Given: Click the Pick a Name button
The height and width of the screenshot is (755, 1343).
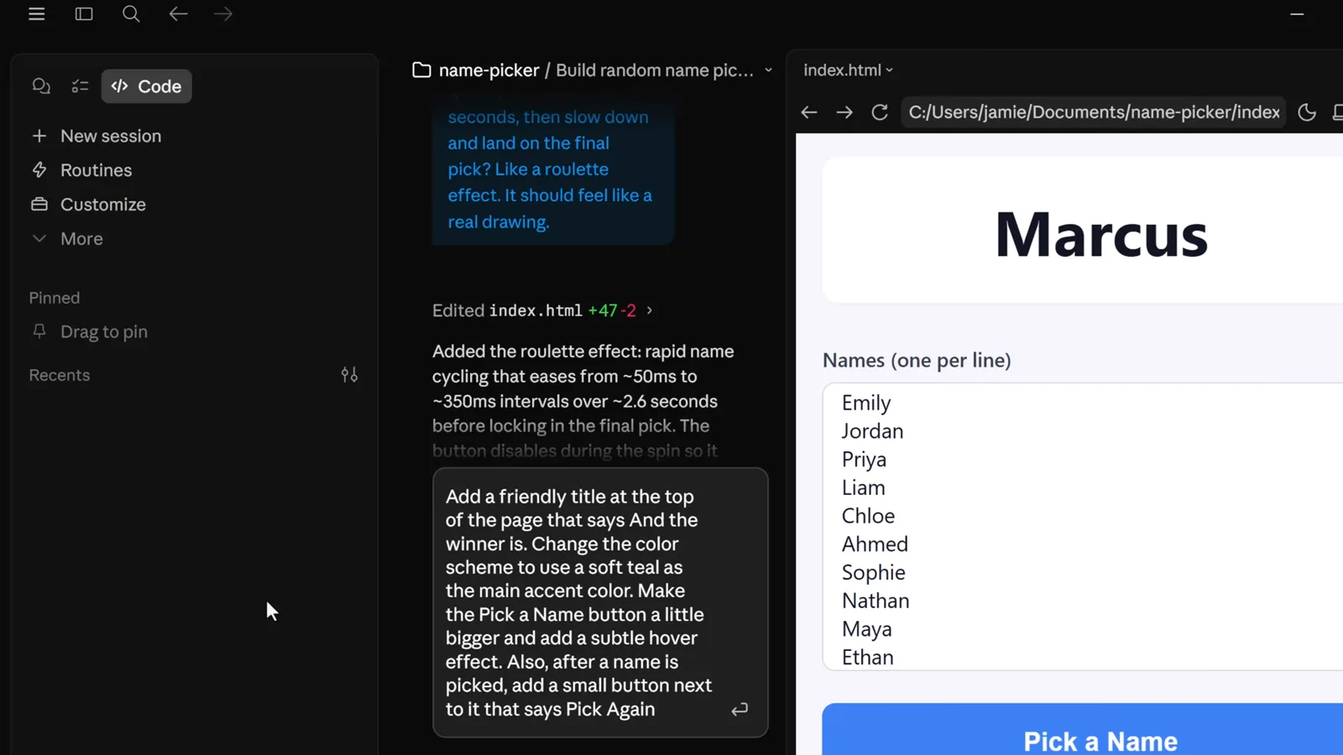Looking at the screenshot, I should [1083, 730].
